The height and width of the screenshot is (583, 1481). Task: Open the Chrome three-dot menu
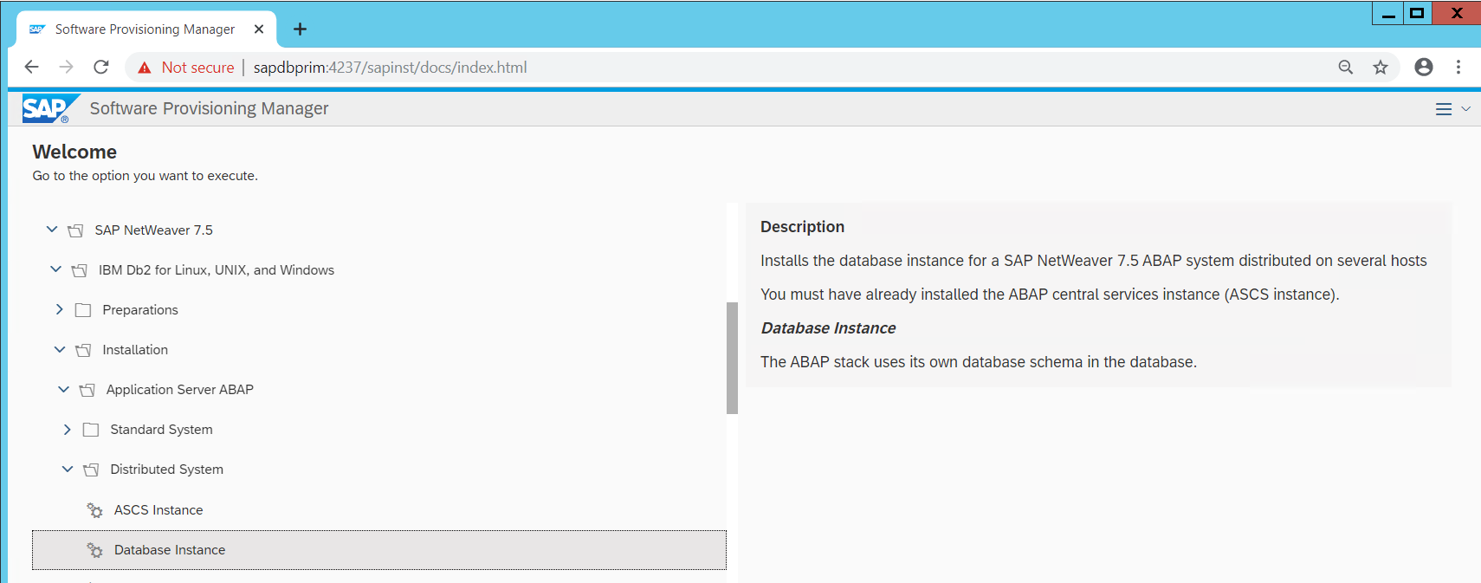(x=1458, y=68)
